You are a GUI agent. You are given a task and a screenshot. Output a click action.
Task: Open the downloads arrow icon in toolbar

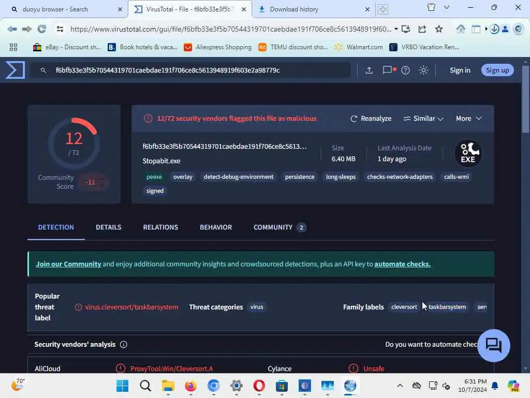pyautogui.click(x=494, y=29)
